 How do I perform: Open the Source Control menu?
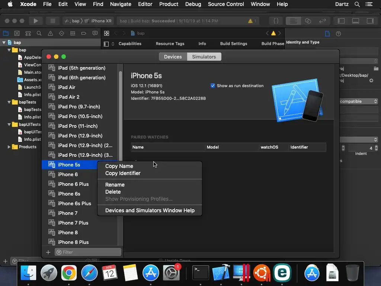point(226,4)
